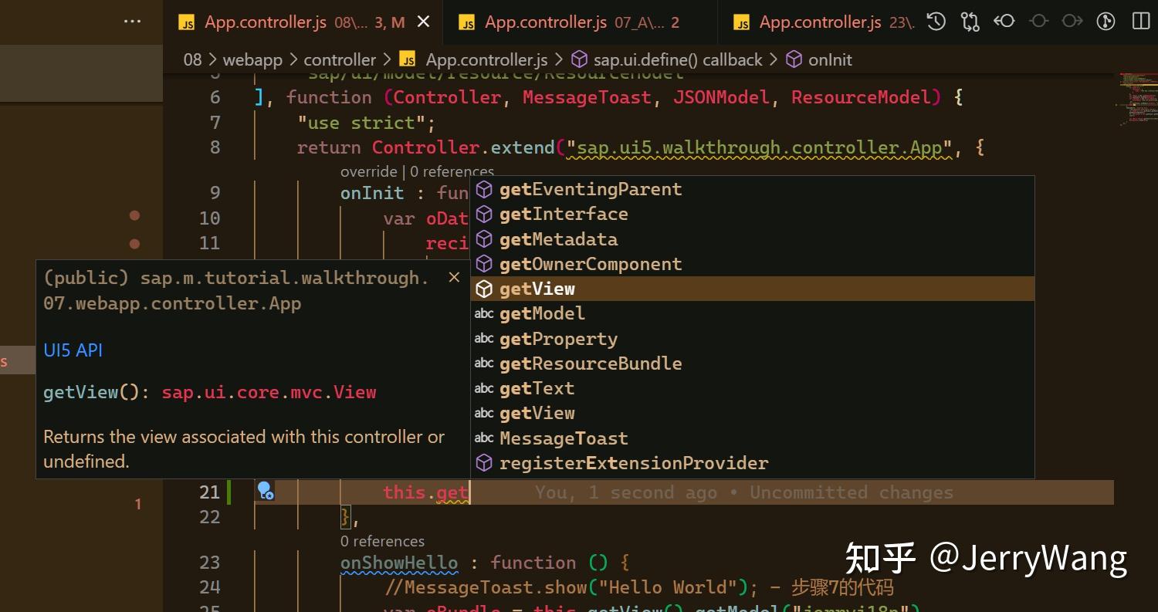The width and height of the screenshot is (1158, 612).
Task: Click the method symbol icon beside getEventingParent
Action: [x=484, y=188]
